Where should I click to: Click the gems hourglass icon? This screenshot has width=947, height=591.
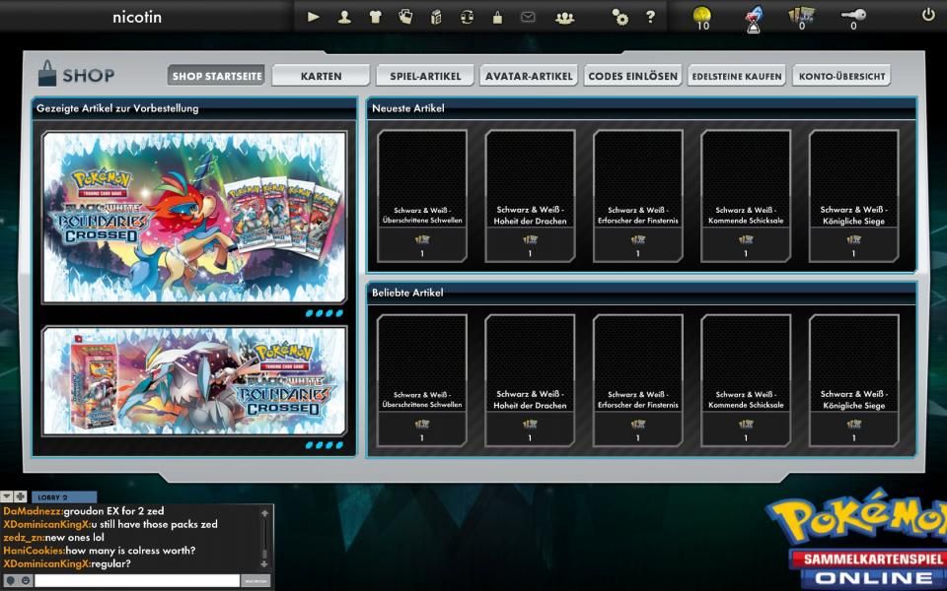(754, 18)
